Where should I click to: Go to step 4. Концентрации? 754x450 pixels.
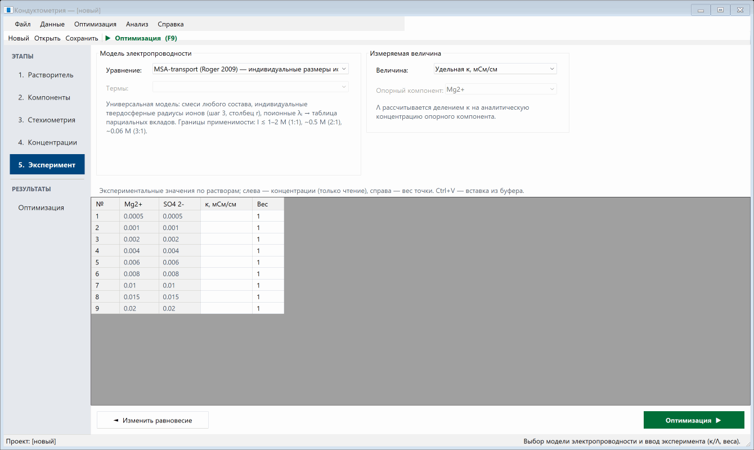coord(47,142)
